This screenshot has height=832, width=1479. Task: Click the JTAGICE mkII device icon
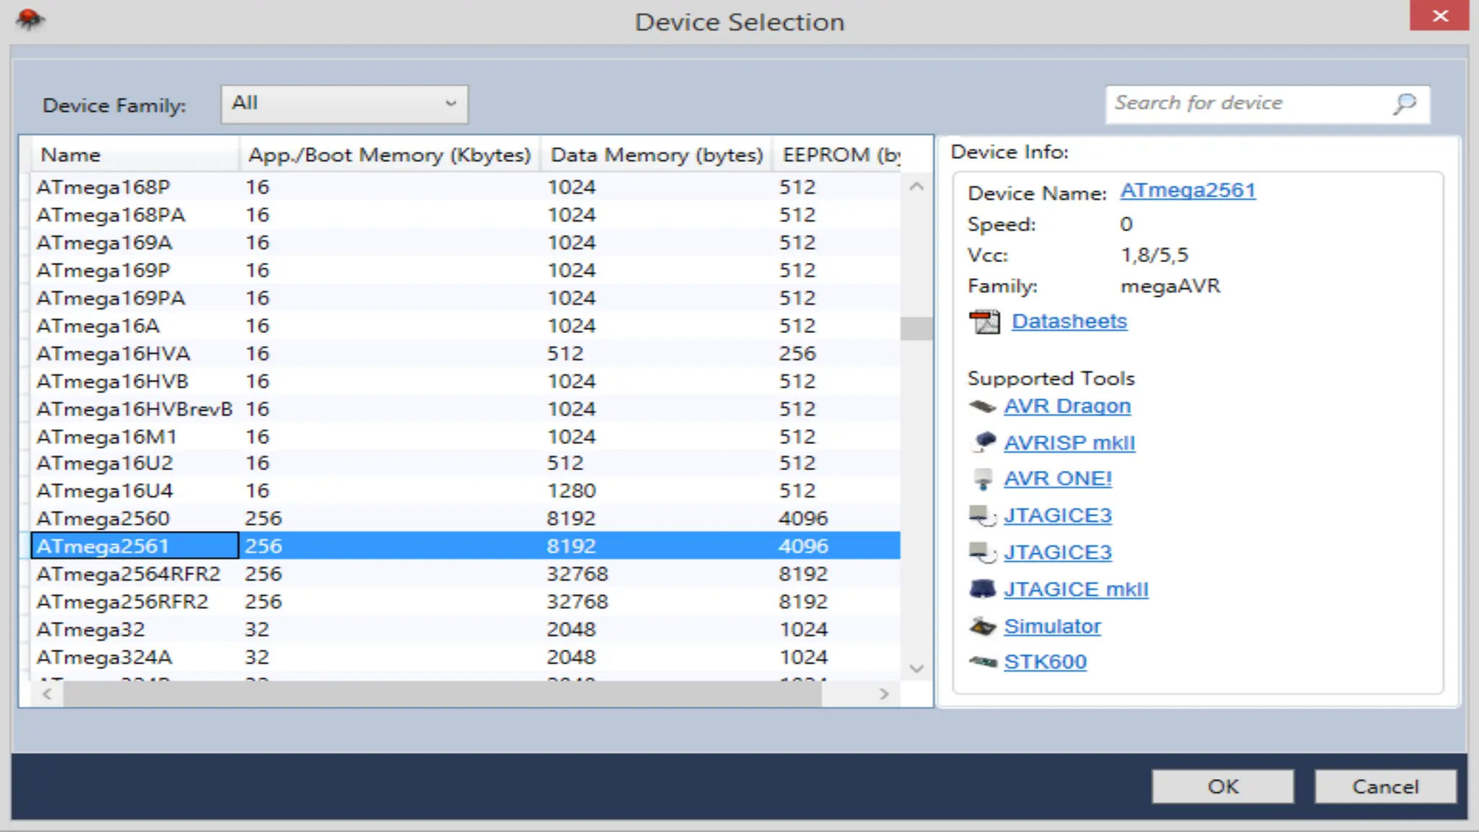[982, 589]
